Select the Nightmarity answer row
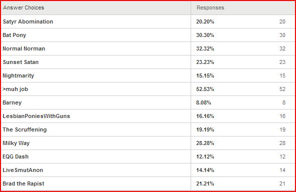Screen dimensions: 296x192 tap(148, 75)
